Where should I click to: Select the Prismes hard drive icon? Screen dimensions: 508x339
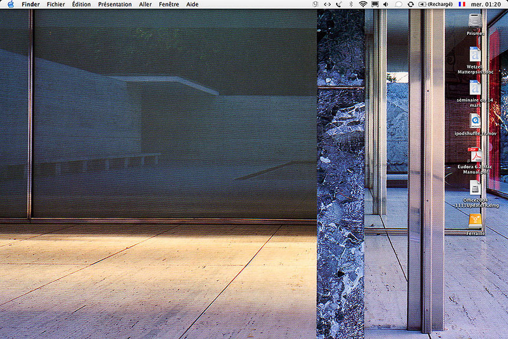[x=475, y=21]
